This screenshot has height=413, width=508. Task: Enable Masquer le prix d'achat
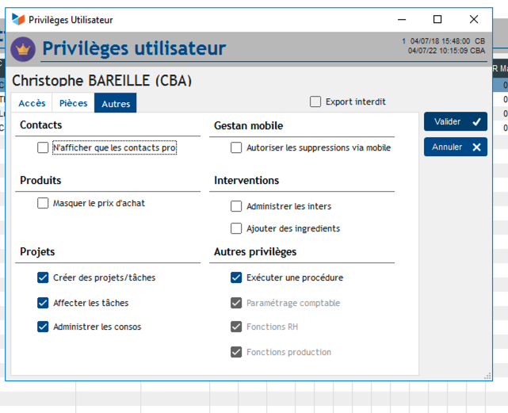[43, 203]
